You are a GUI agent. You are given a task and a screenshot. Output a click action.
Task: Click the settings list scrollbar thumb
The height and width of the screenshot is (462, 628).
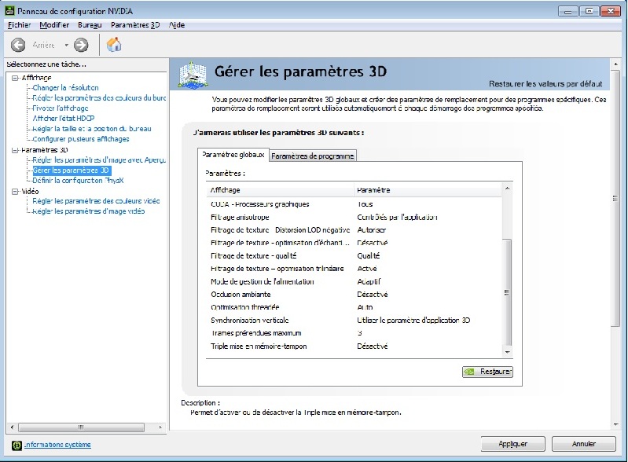pos(507,292)
